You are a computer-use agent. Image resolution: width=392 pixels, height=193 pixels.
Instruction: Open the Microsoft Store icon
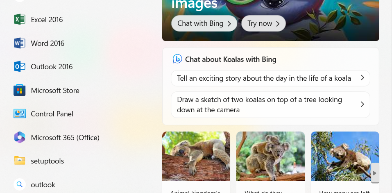click(x=20, y=91)
